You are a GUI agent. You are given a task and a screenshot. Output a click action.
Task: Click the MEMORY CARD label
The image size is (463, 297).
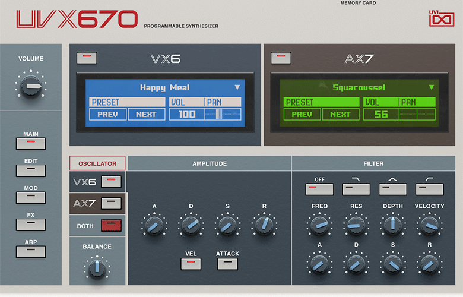(358, 3)
